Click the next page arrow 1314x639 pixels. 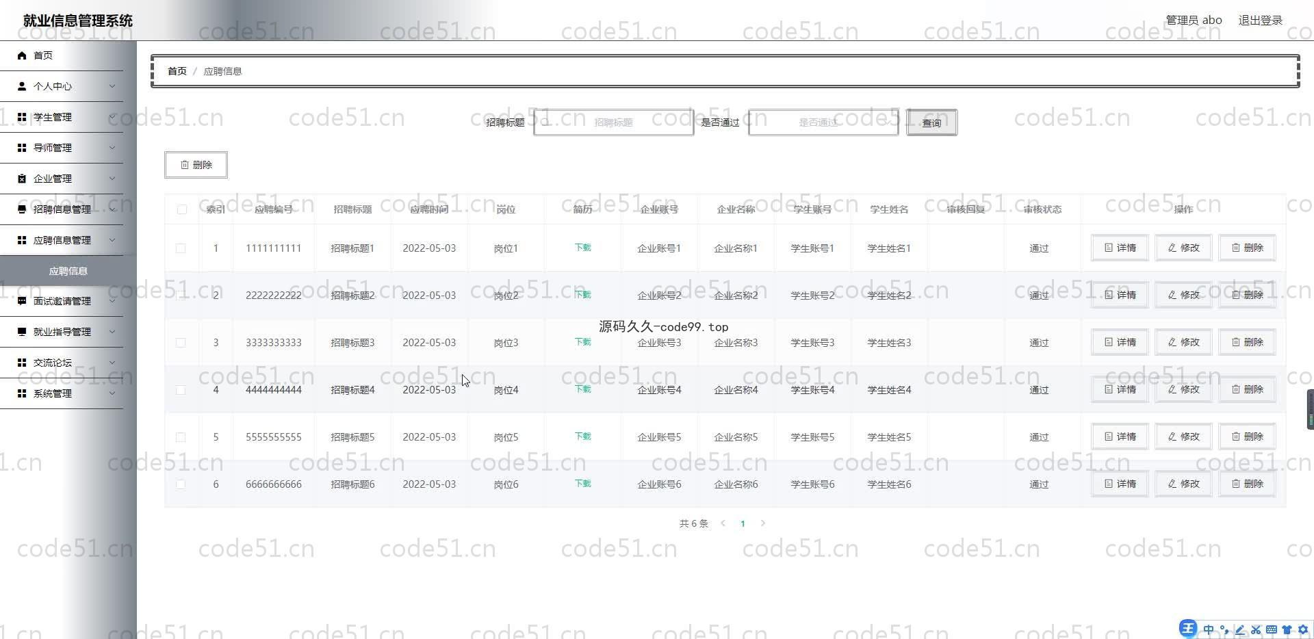coord(763,523)
